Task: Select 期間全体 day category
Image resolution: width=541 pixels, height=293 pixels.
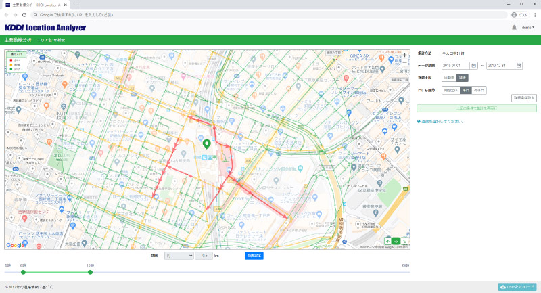Action: [451, 90]
